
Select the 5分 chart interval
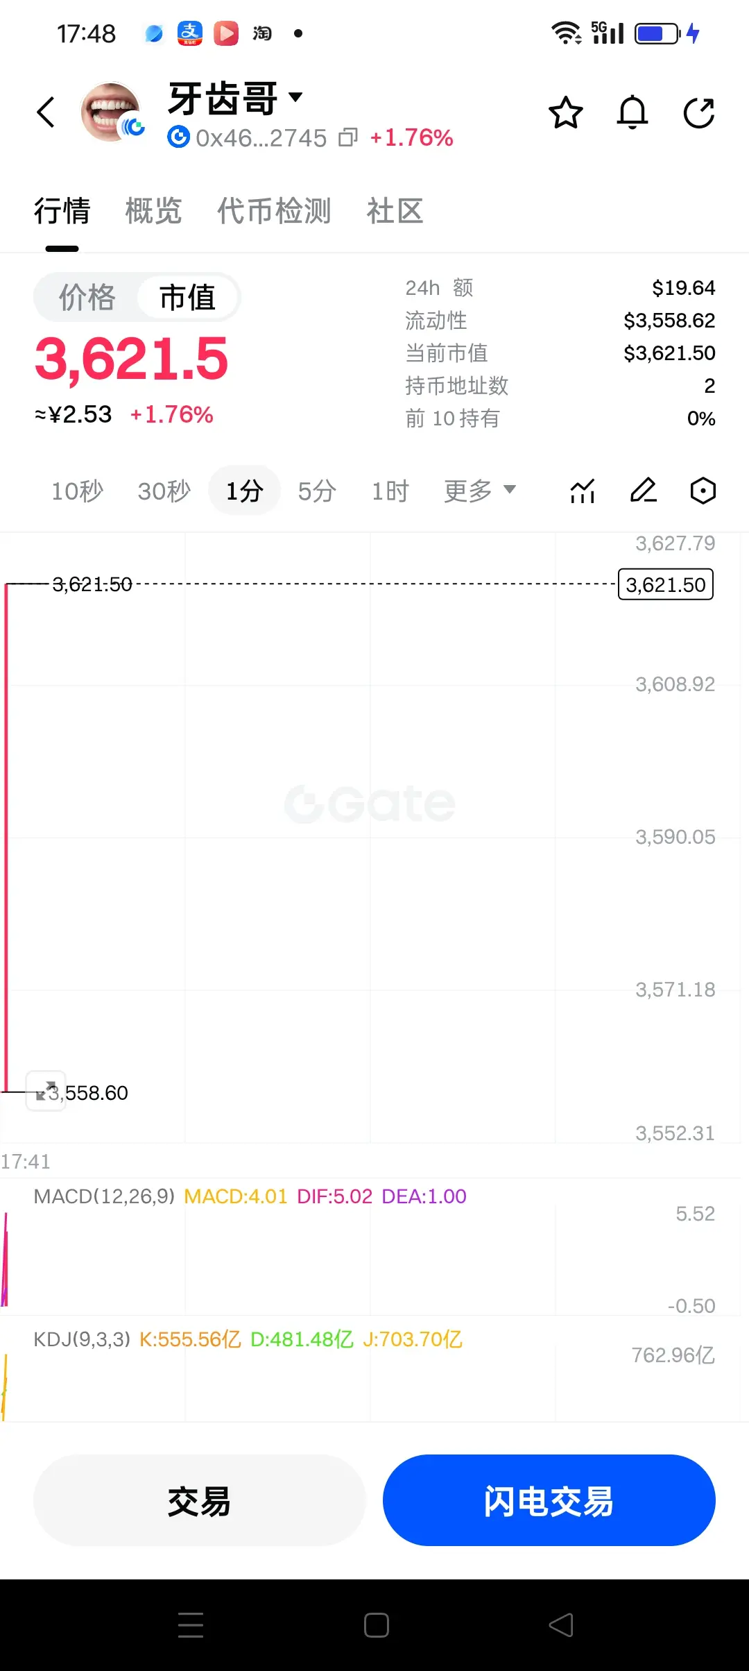coord(317,491)
